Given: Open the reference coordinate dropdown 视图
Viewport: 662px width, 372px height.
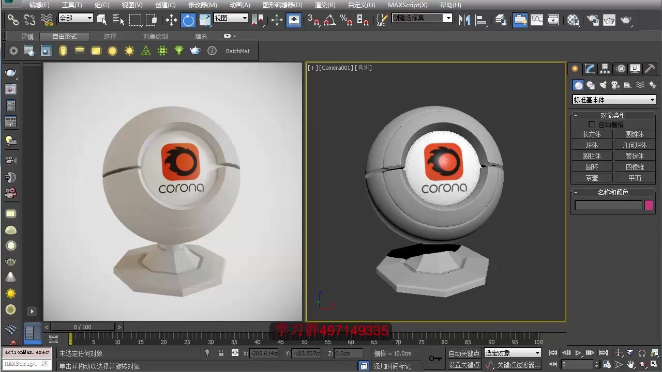Looking at the screenshot, I should (231, 18).
